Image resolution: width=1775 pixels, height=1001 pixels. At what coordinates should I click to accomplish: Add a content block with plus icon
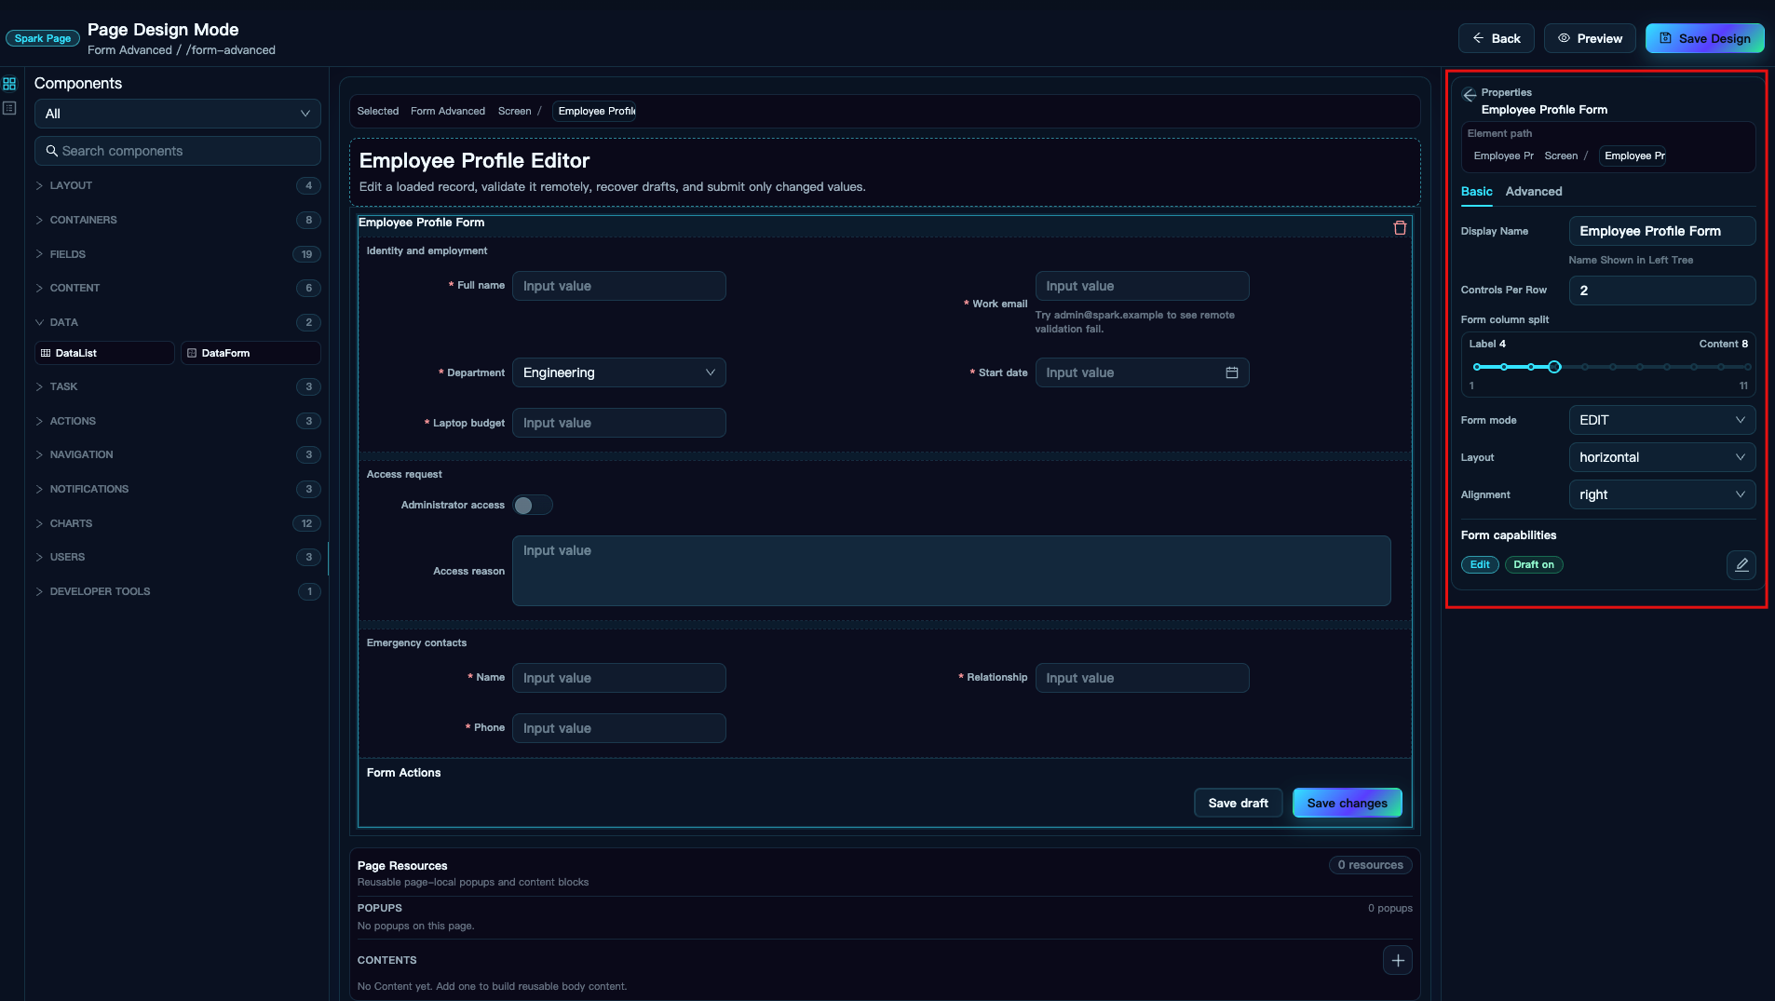[x=1398, y=961]
